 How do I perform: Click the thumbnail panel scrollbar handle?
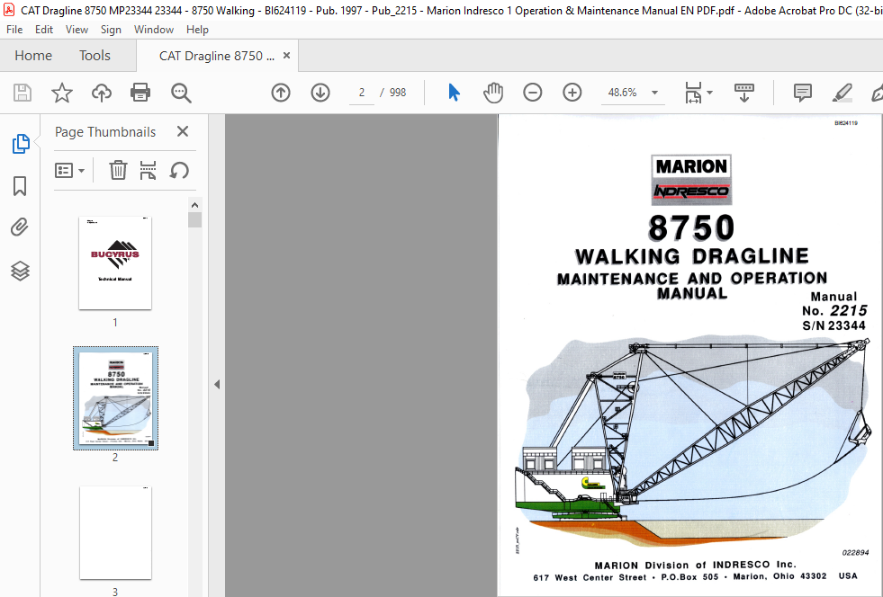point(194,219)
